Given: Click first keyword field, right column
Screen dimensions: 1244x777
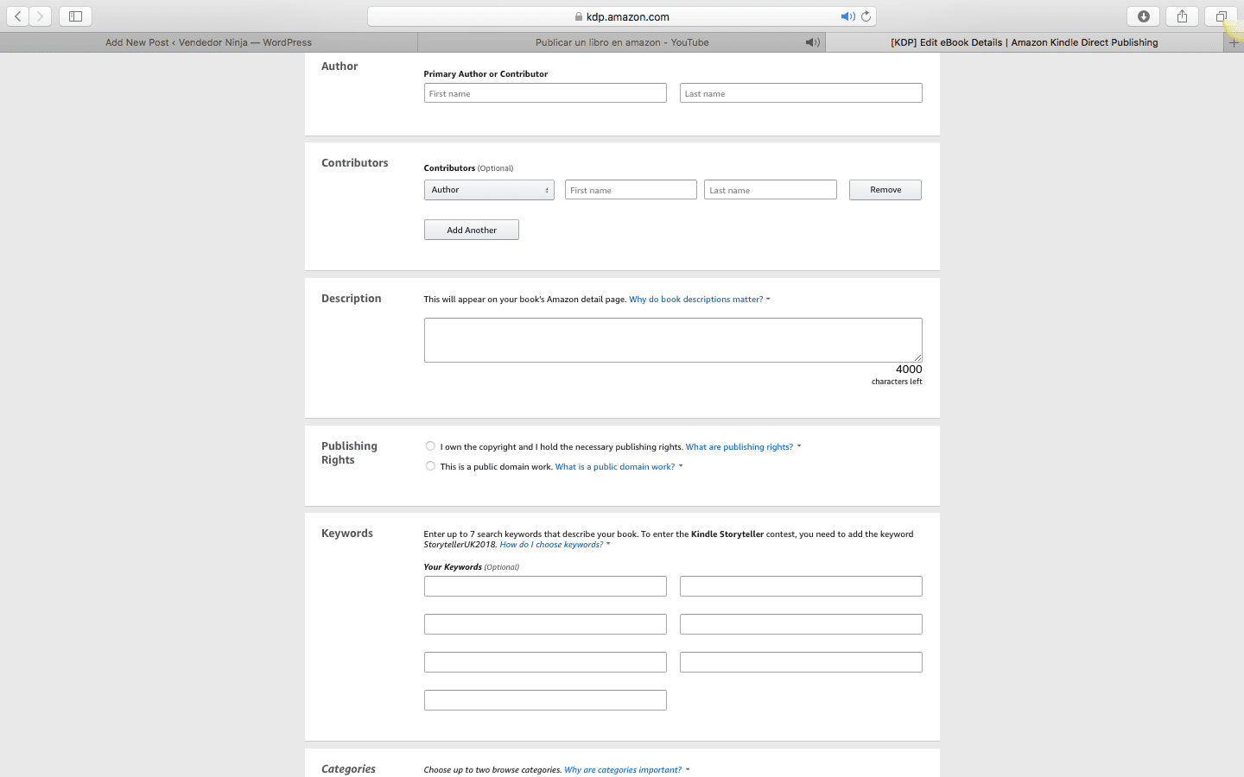Looking at the screenshot, I should (801, 586).
